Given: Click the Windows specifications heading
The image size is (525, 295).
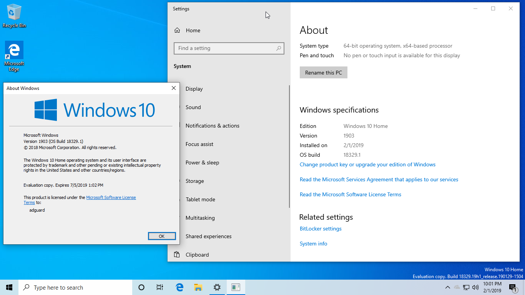Looking at the screenshot, I should (x=339, y=110).
